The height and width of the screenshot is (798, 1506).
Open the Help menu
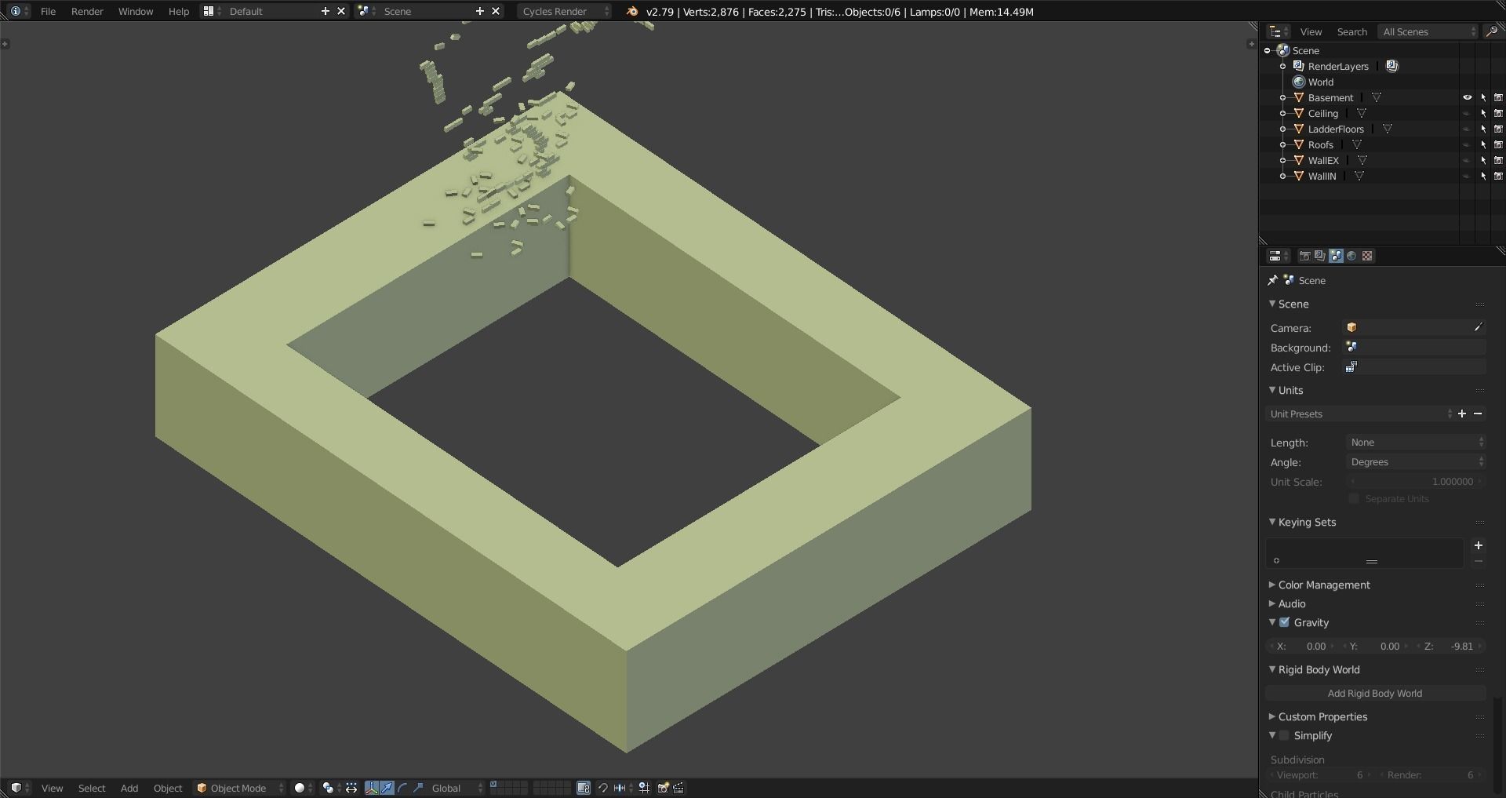pyautogui.click(x=179, y=11)
